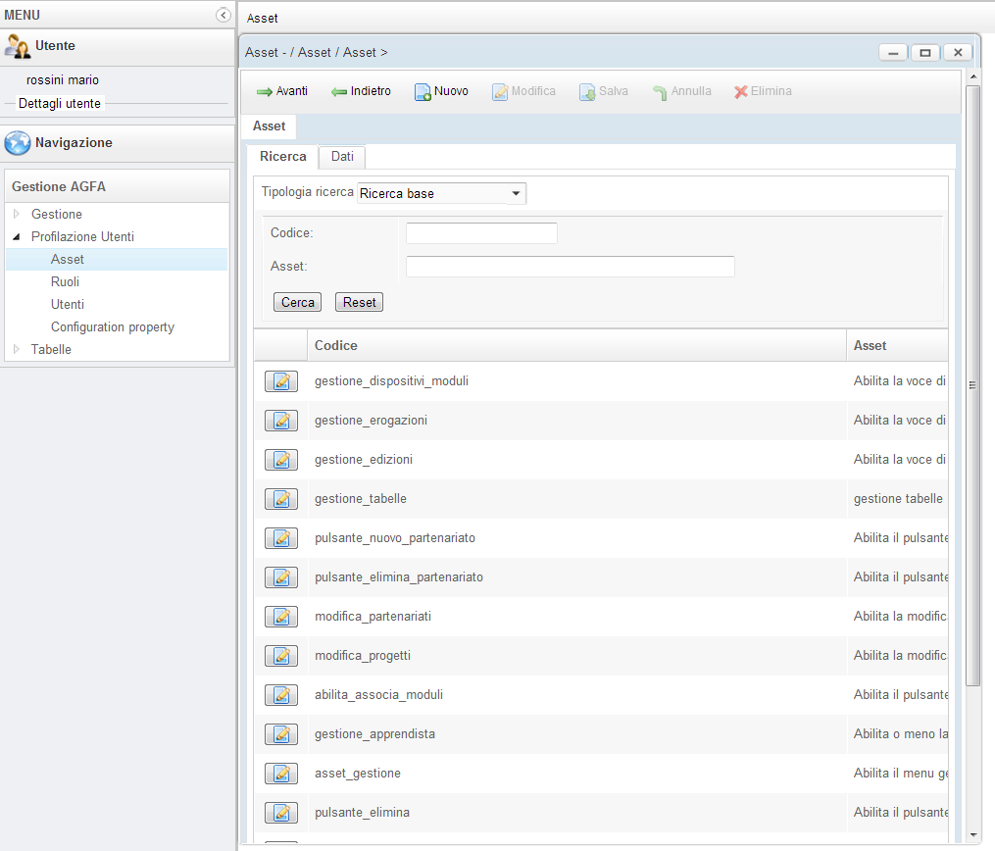The height and width of the screenshot is (851, 995).
Task: Create a new asset with Nuovo
Action: point(440,92)
